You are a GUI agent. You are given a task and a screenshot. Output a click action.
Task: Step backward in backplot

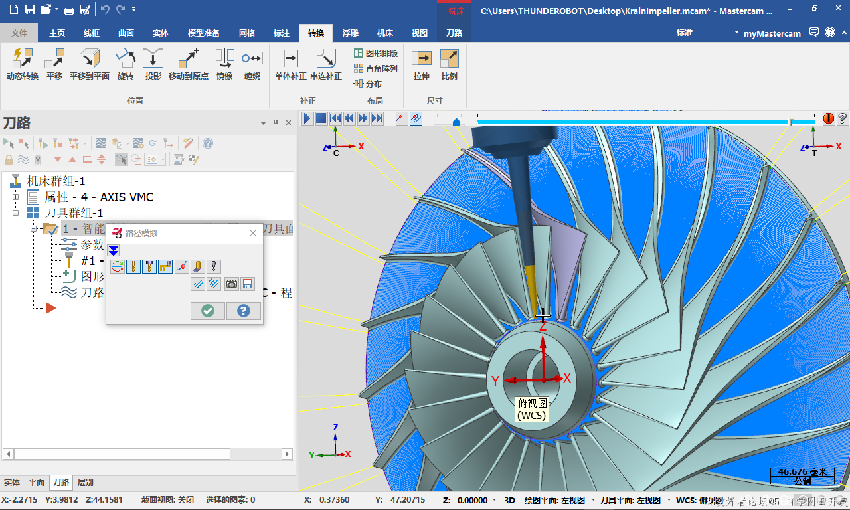coord(349,118)
